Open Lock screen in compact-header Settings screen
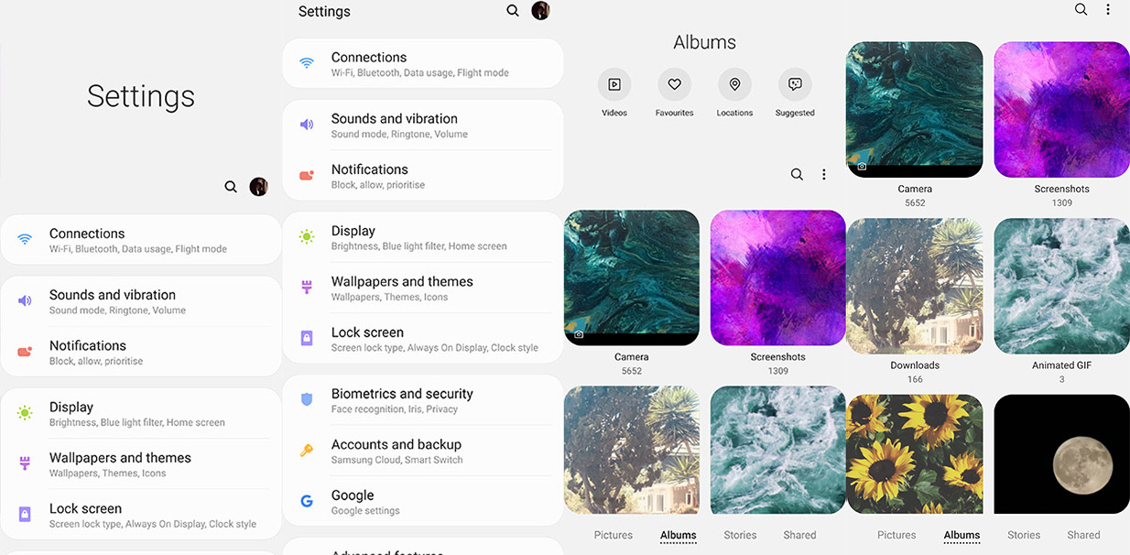The height and width of the screenshot is (555, 1130). [423, 339]
